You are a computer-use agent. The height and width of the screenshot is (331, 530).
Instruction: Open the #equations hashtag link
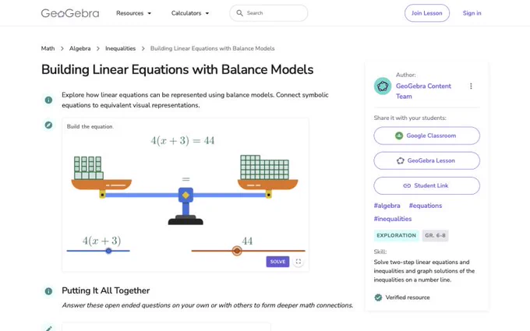[x=426, y=206]
